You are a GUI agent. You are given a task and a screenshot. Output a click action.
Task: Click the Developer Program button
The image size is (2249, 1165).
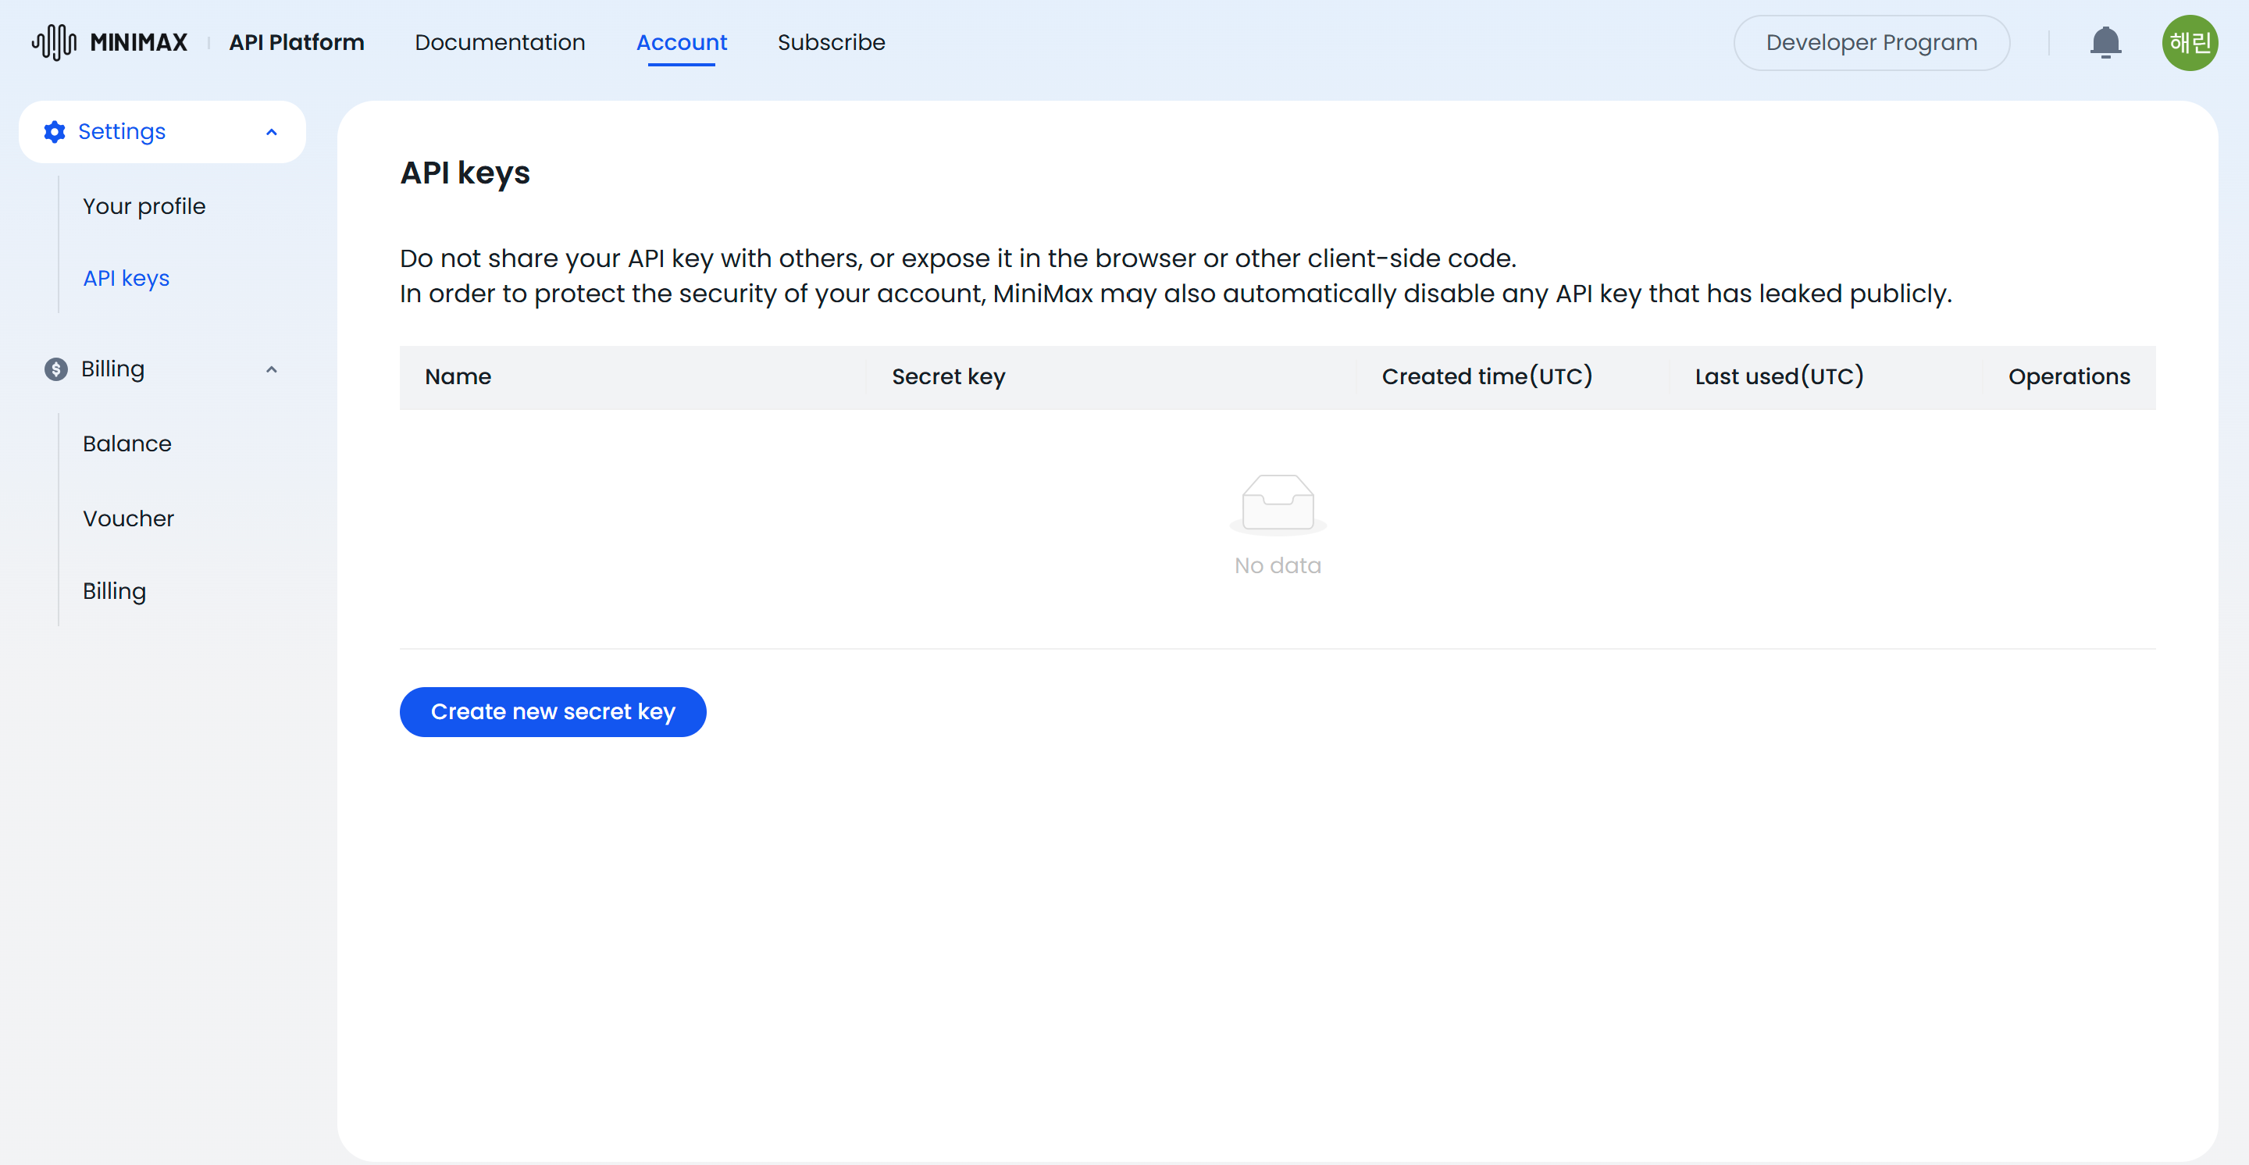1871,42
